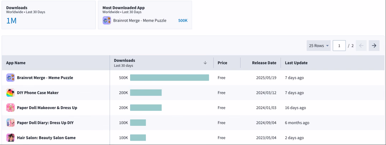Click release date 2023/05/04

coord(266,138)
